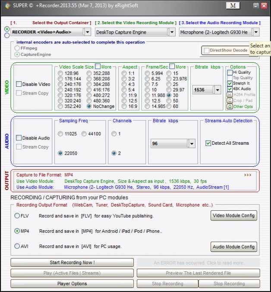Screen dimensions: 271x292
Task: Click the M button in title bar
Action: point(233,6)
